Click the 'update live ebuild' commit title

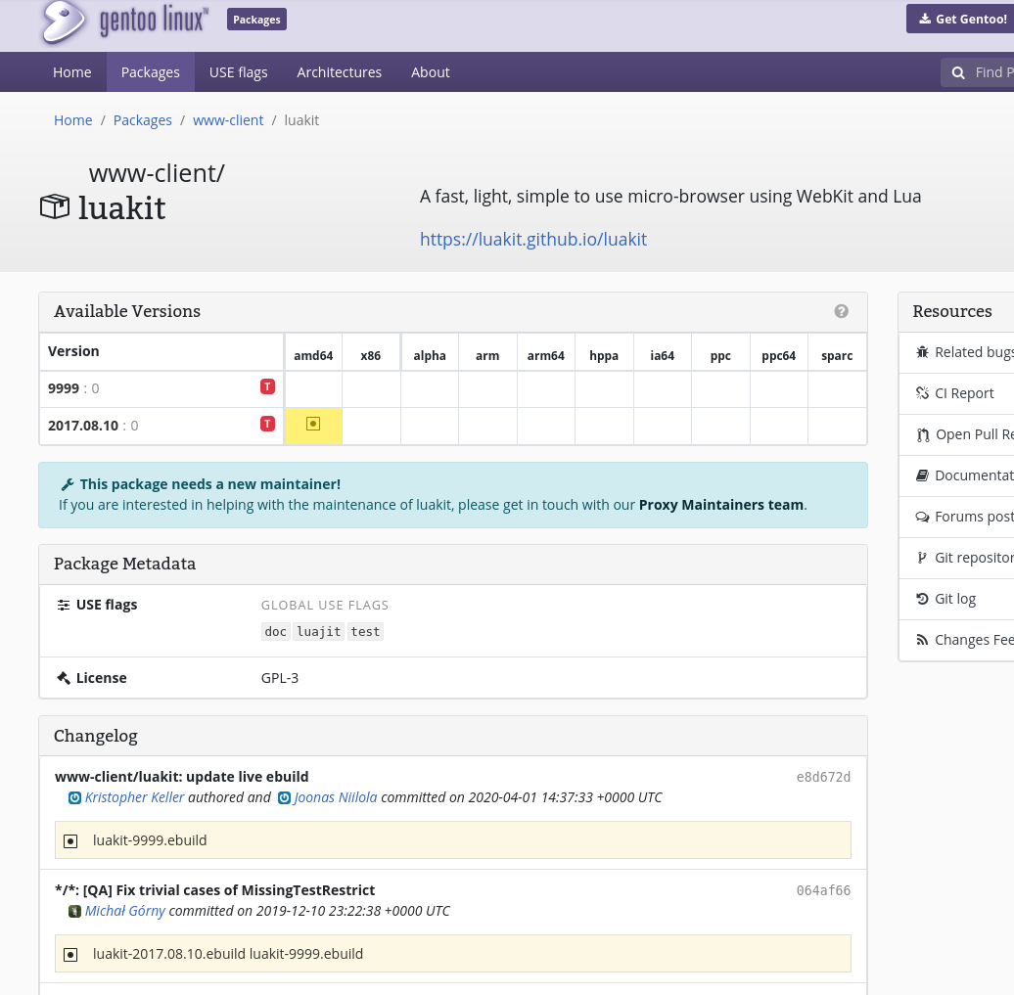(x=181, y=777)
